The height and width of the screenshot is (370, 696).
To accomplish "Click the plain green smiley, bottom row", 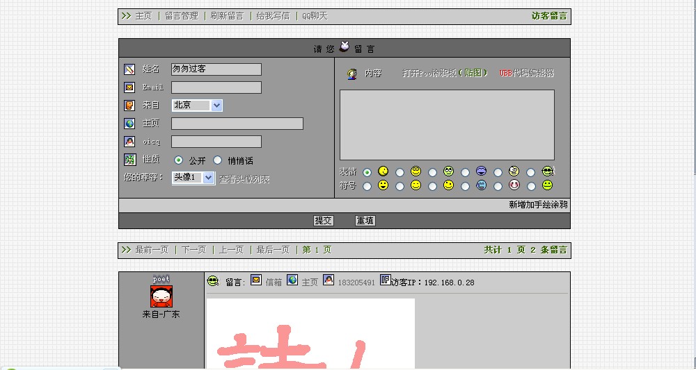I will pyautogui.click(x=547, y=185).
